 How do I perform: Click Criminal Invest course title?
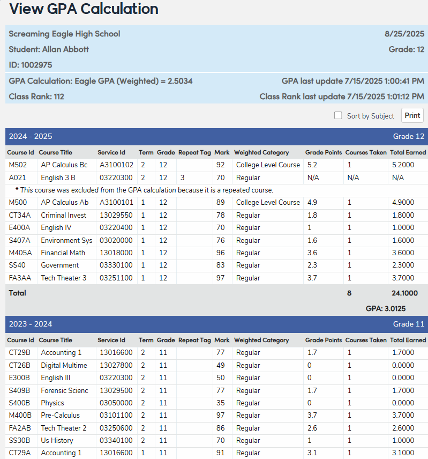[63, 215]
